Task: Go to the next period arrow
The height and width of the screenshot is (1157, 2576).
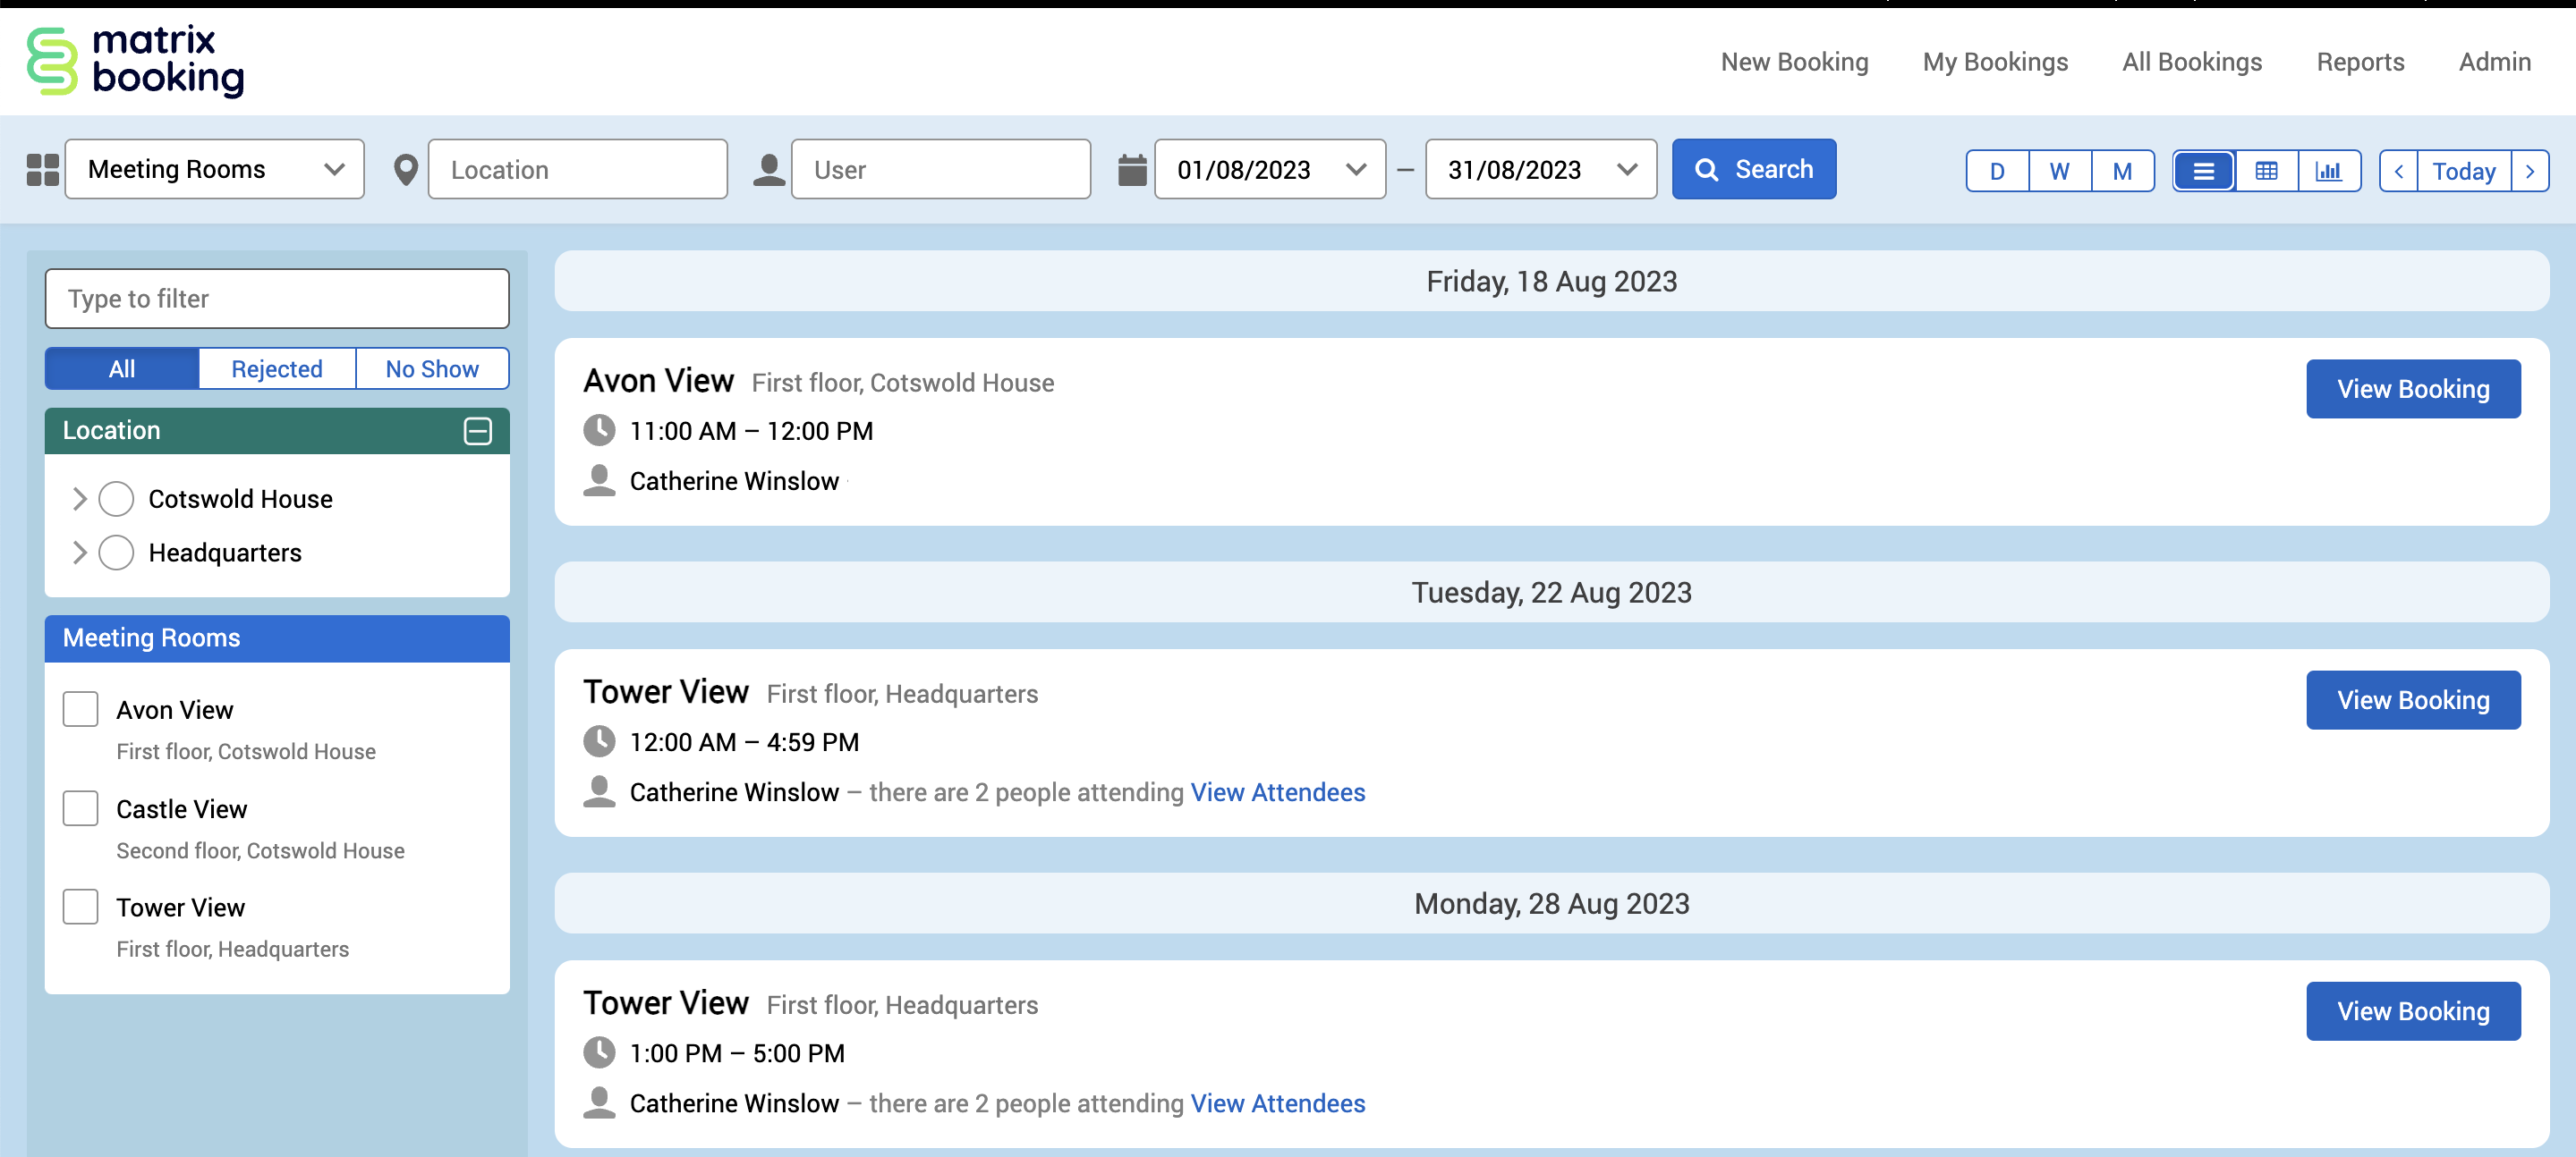Action: pyautogui.click(x=2529, y=171)
